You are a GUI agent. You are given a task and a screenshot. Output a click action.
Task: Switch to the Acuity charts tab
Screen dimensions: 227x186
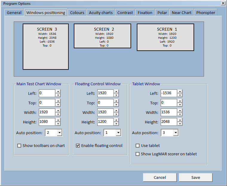[101, 13]
